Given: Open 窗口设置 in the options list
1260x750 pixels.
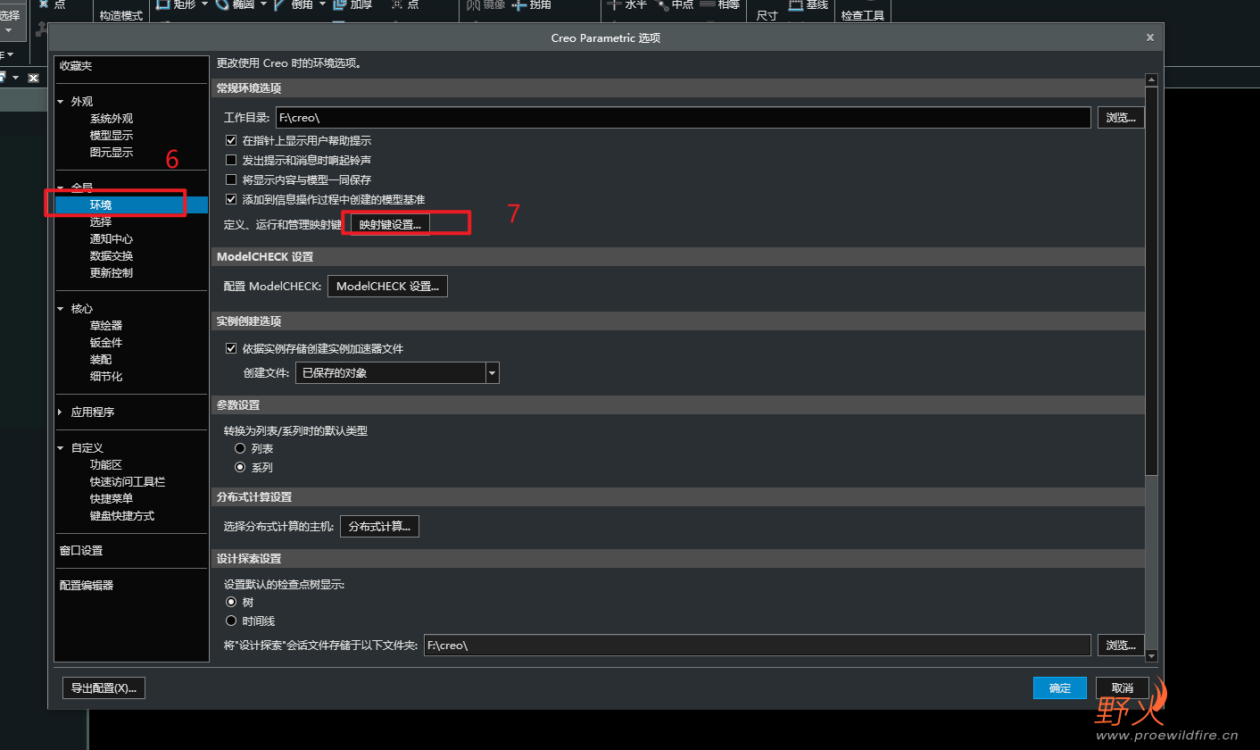Looking at the screenshot, I should (x=81, y=551).
